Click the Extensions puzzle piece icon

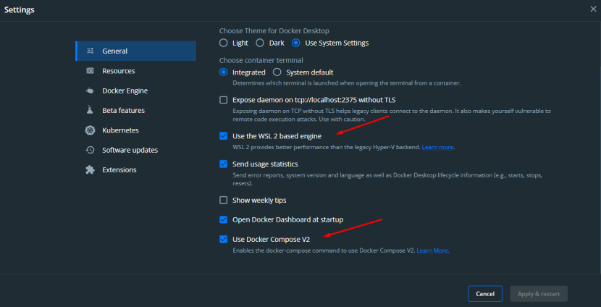pyautogui.click(x=90, y=169)
